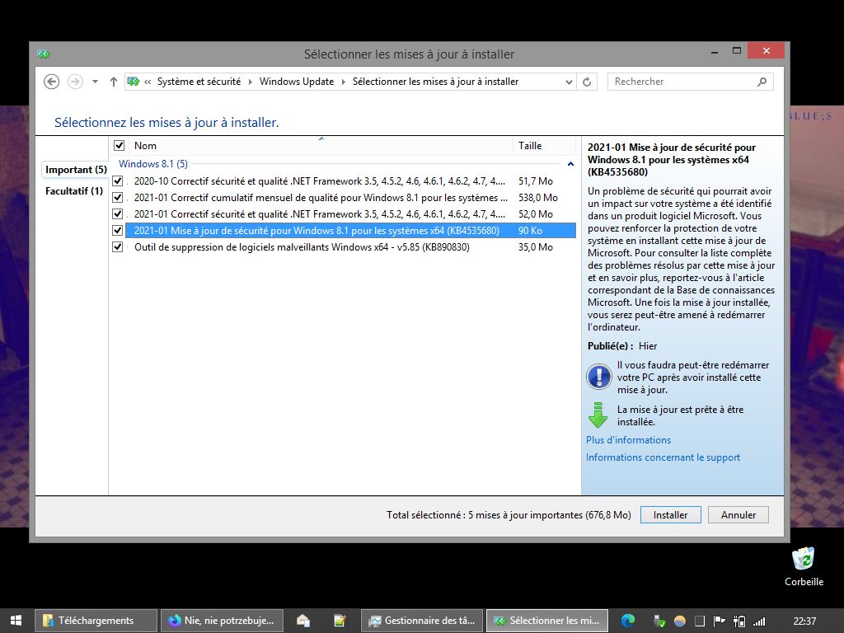This screenshot has width=844, height=633.
Task: Open the dropdown after Windows Update breadcrumb
Action: pyautogui.click(x=344, y=82)
